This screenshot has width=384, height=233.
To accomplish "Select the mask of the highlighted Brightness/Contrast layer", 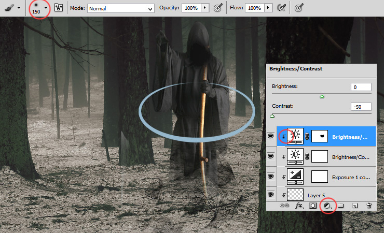I will (320, 136).
